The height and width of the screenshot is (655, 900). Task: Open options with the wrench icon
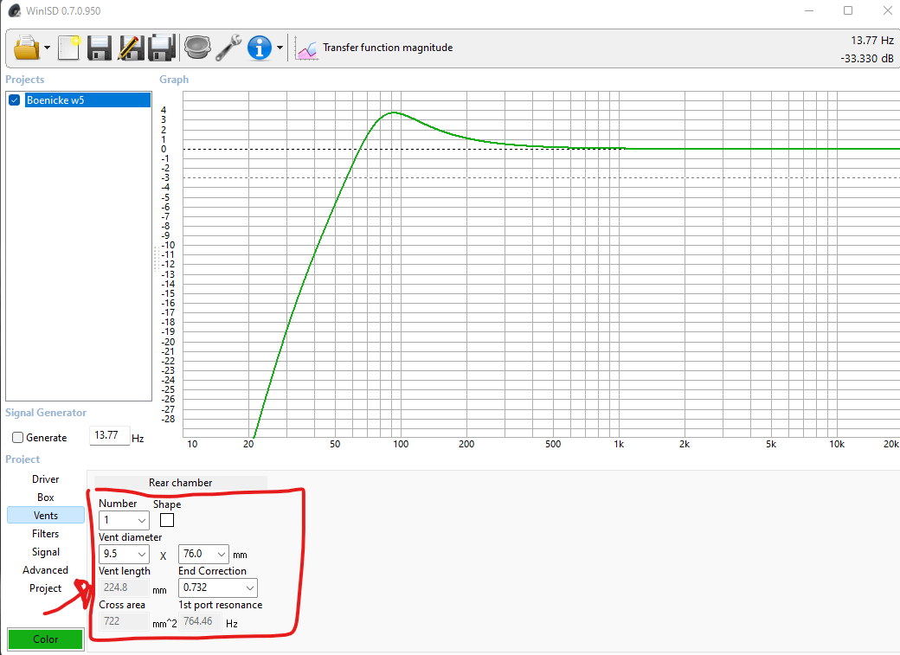click(228, 48)
